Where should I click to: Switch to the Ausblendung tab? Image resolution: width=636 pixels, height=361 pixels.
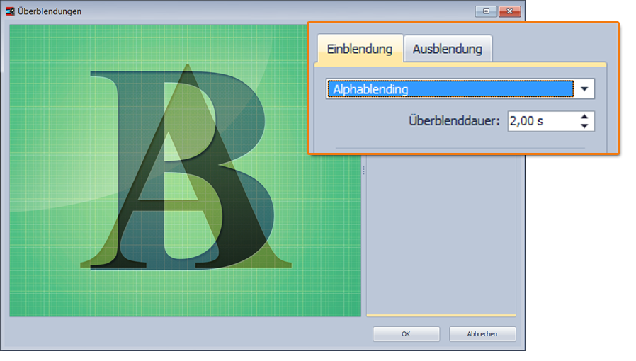coord(448,49)
